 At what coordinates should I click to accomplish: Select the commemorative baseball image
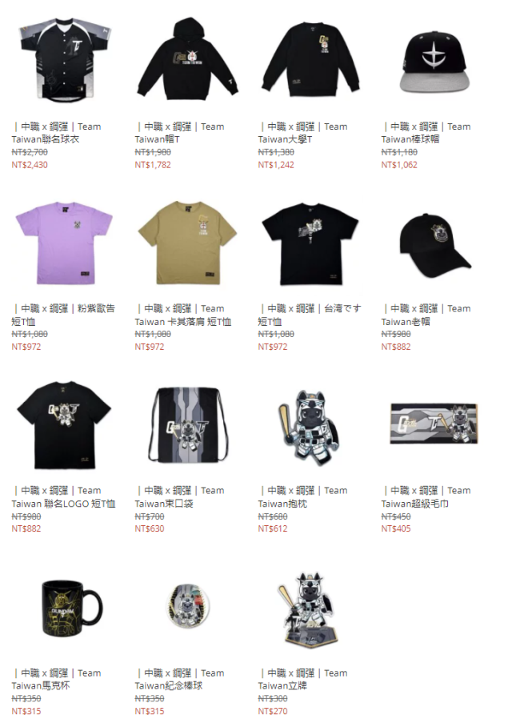[x=188, y=606]
